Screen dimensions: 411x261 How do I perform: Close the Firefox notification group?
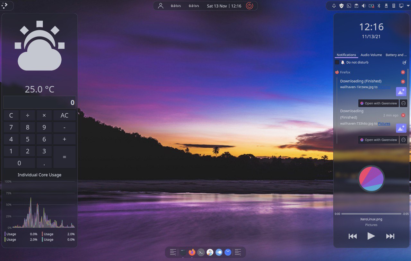403,72
